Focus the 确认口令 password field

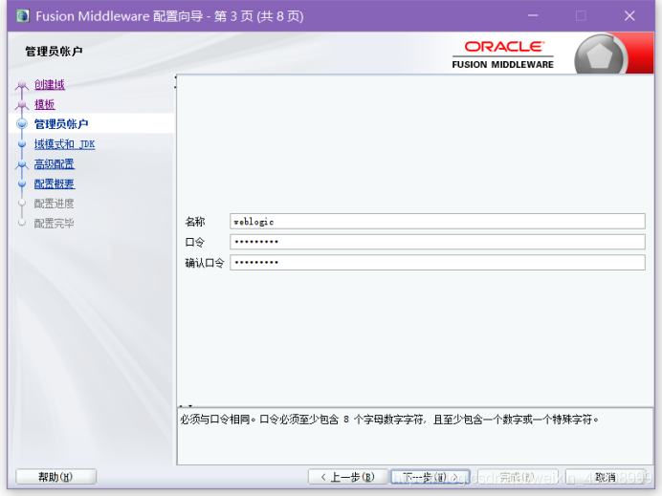click(437, 263)
